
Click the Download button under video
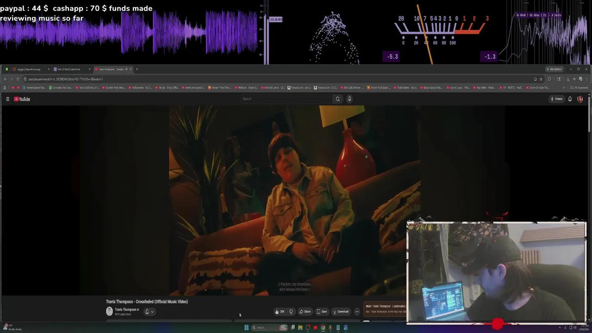[x=341, y=312]
